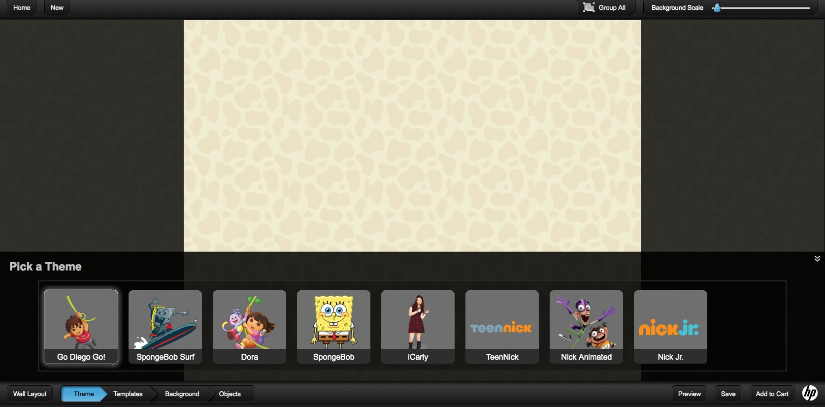Pick the Nick Animated theme
This screenshot has height=407, width=825.
(x=586, y=326)
